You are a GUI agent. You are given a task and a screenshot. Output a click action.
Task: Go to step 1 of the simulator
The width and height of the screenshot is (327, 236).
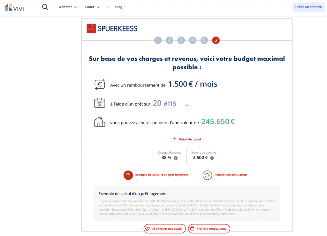coord(158,40)
